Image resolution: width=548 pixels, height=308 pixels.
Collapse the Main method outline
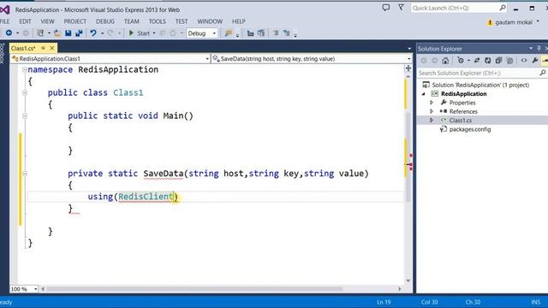pos(25,116)
